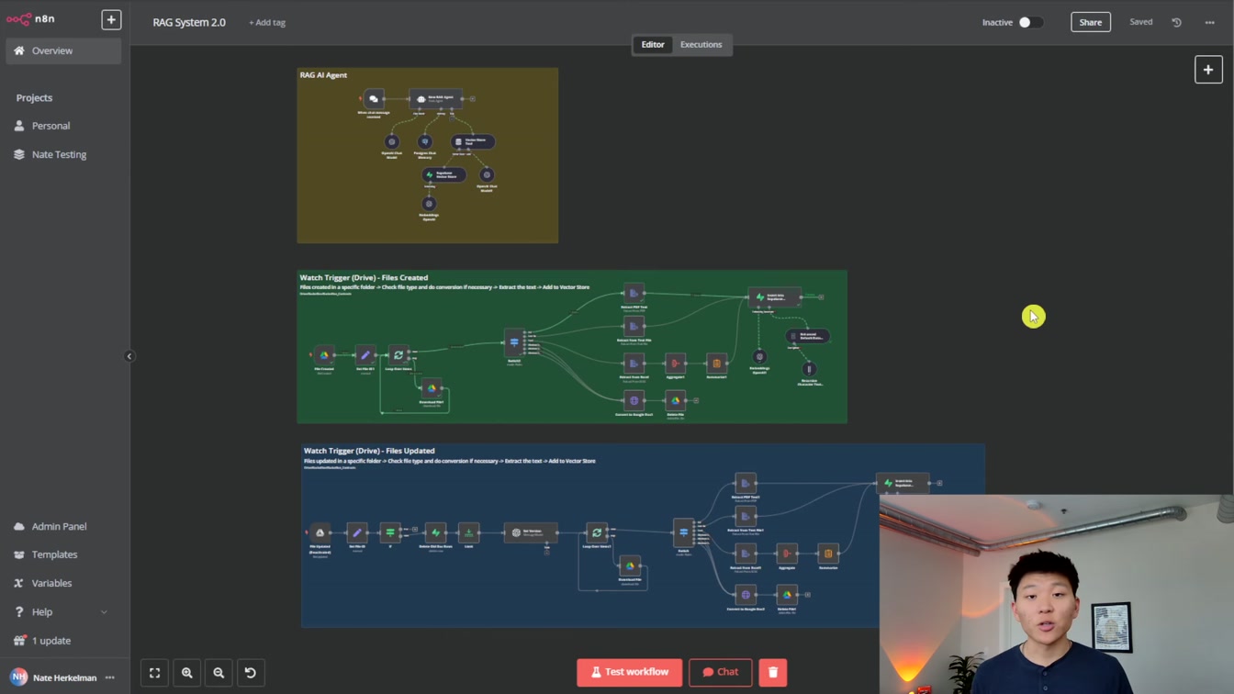1234x694 pixels.
Task: Open the workflow options ellipsis menu
Action: coord(1210,22)
